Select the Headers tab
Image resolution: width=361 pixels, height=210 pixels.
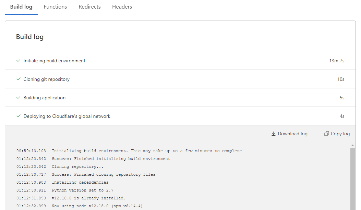pos(122,7)
